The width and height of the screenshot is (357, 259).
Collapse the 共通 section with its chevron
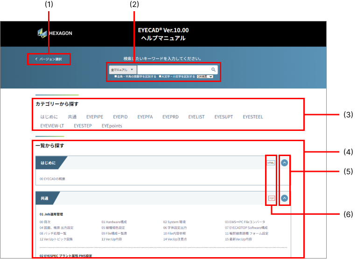[284, 198]
